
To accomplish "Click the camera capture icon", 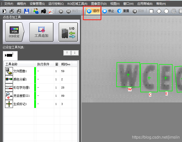I will pyautogui.click(x=44, y=11).
